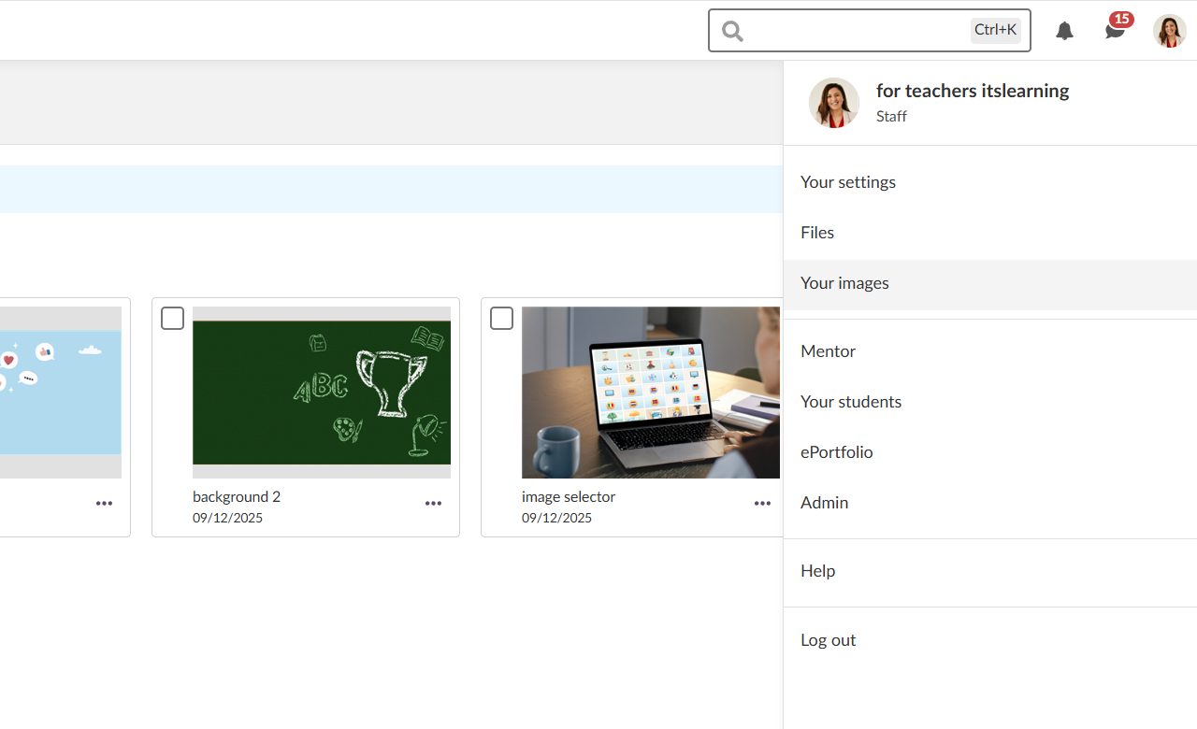
Task: Open the notifications bell
Action: point(1064,31)
